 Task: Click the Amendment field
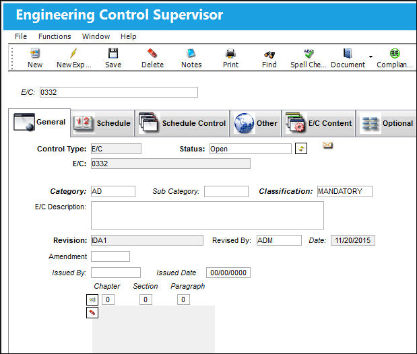[110, 256]
